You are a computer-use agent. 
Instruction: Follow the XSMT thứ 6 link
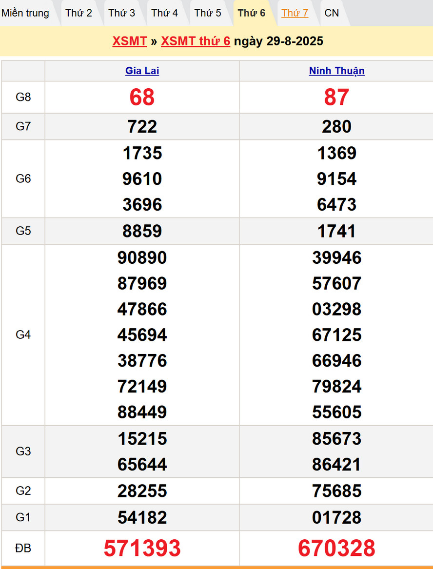pos(196,41)
